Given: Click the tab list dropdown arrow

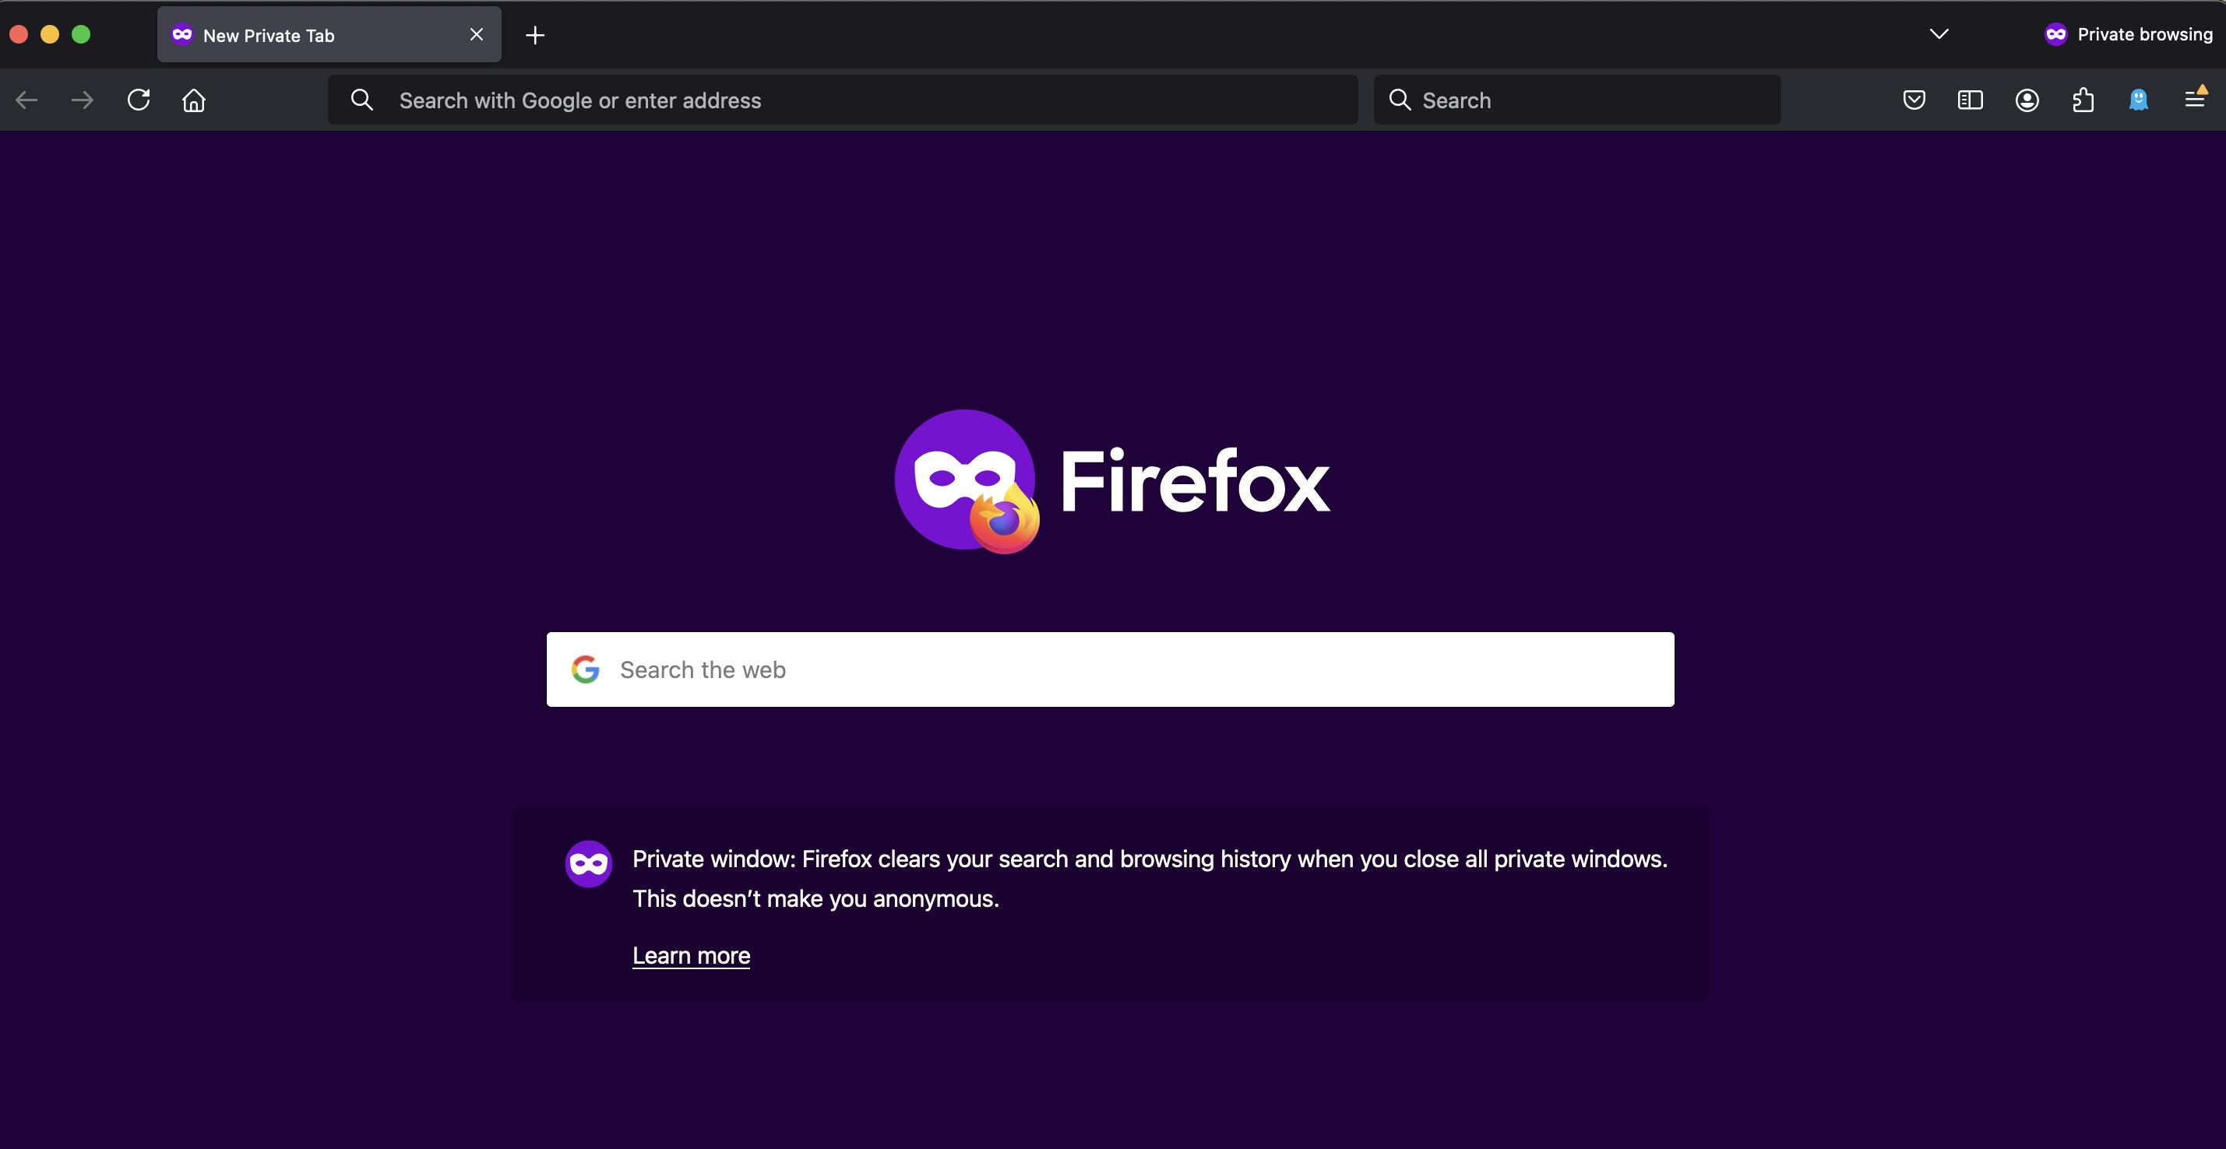Looking at the screenshot, I should 1939,32.
